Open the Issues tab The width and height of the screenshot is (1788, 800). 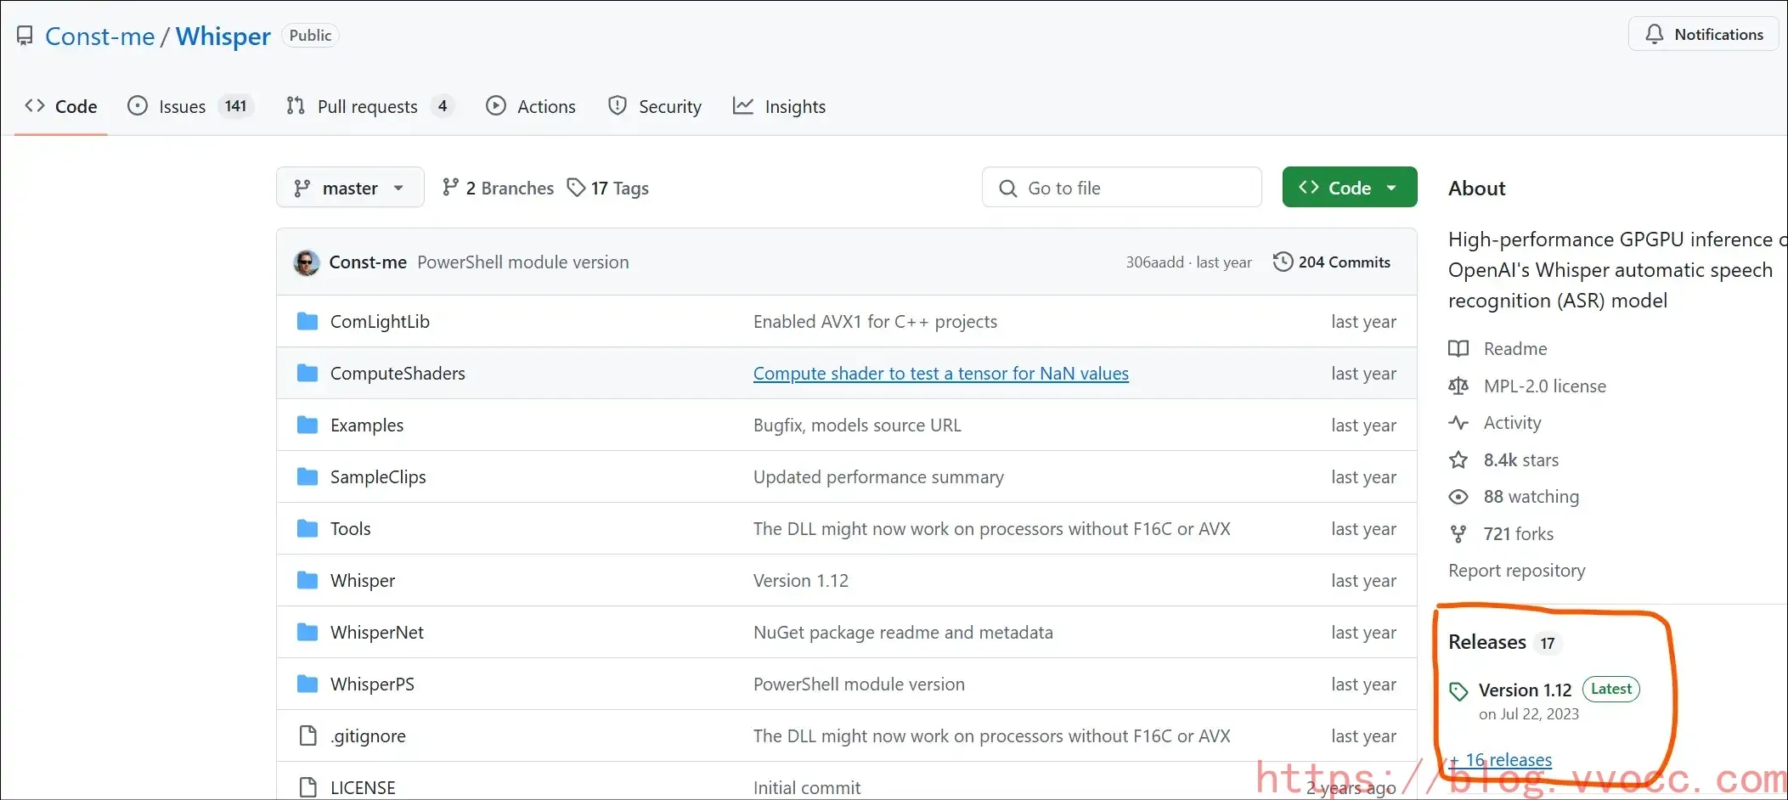point(182,106)
